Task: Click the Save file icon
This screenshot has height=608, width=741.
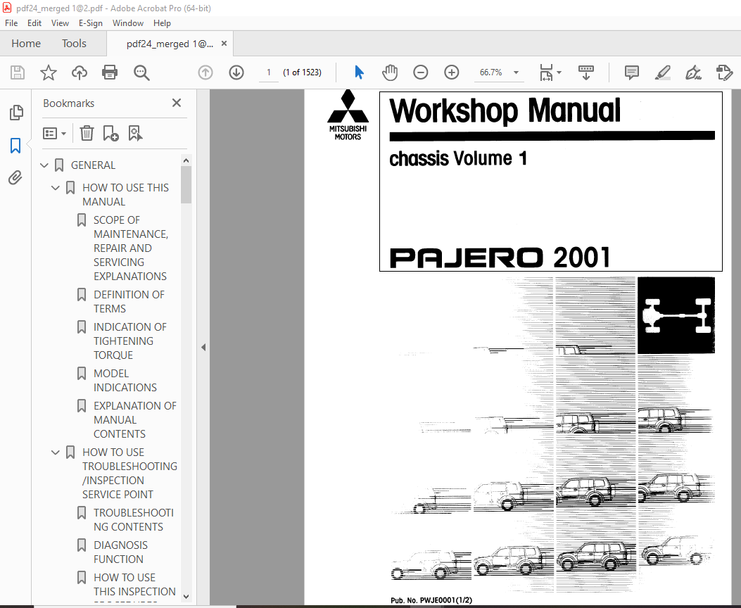Action: 18,72
